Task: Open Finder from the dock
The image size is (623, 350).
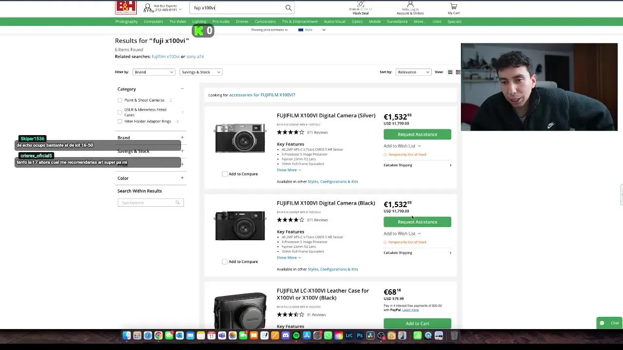Action: [127, 335]
